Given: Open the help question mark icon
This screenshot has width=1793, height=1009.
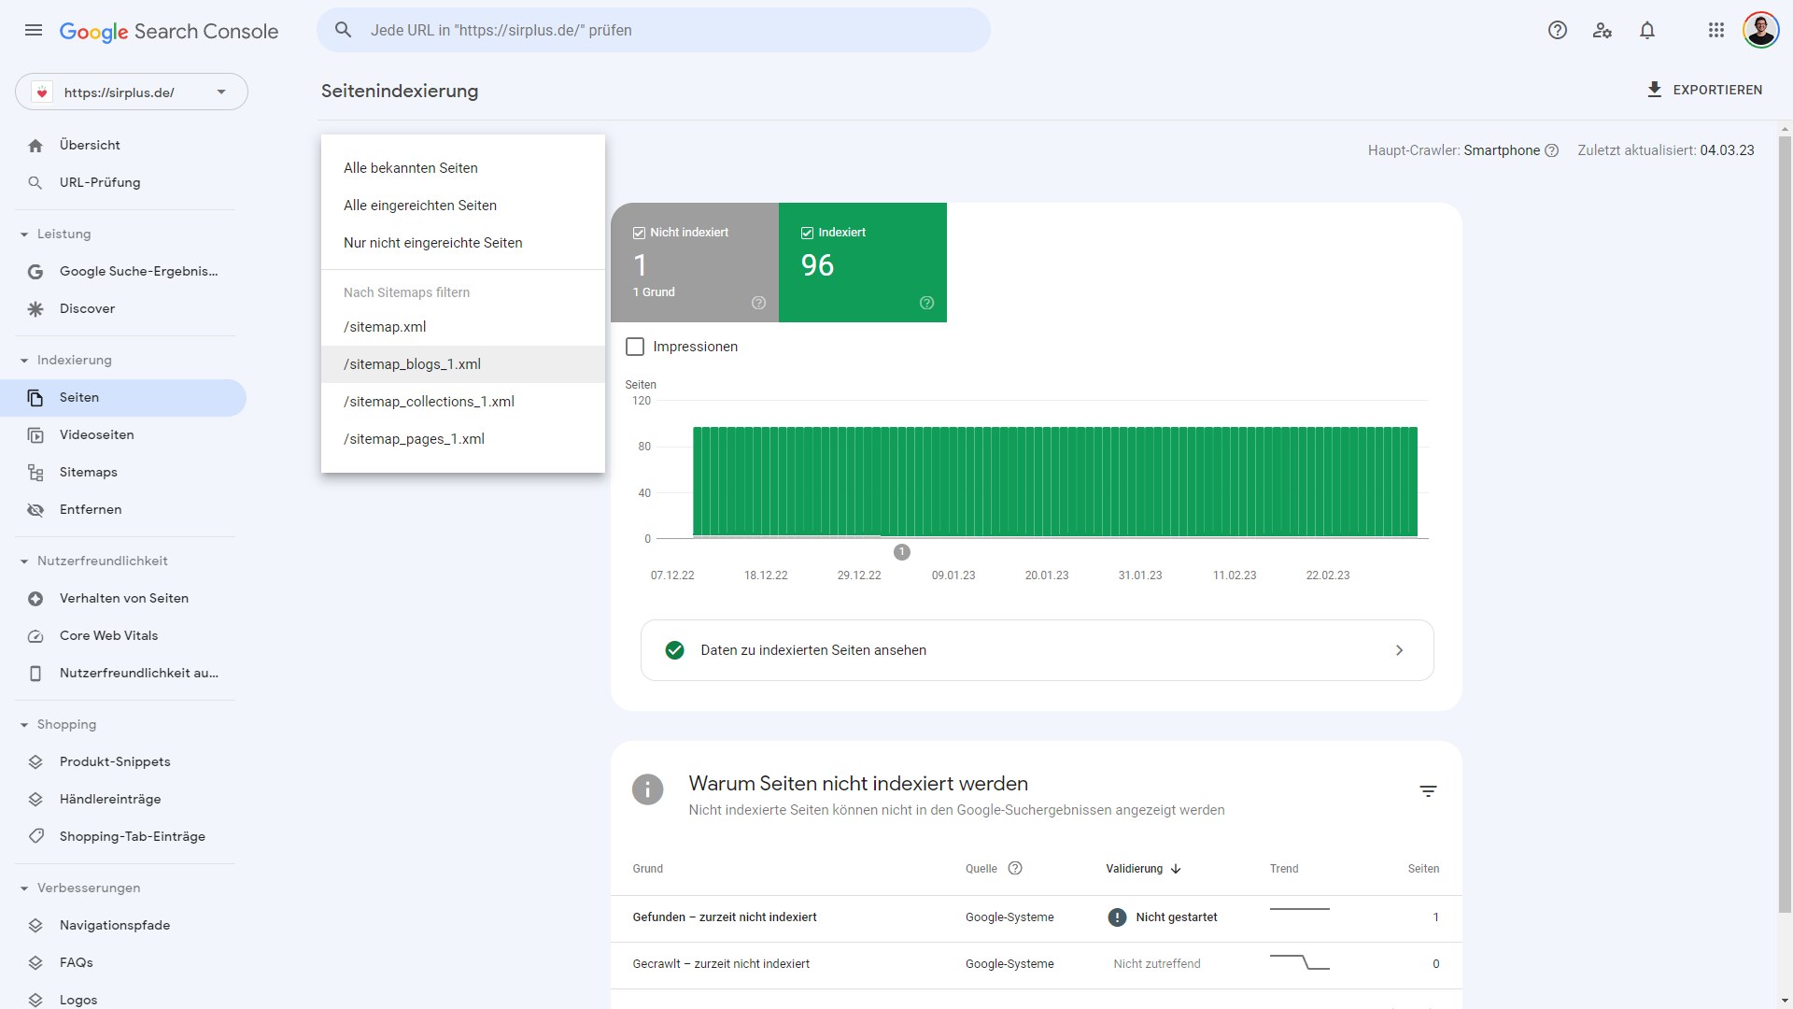Looking at the screenshot, I should point(1558,30).
